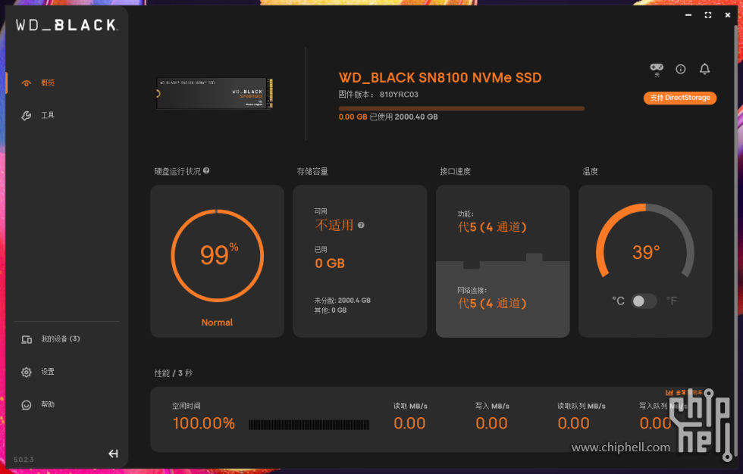Screen dimensions: 743x474
Task: Click the 不适用 available capacity value
Action: click(334, 225)
